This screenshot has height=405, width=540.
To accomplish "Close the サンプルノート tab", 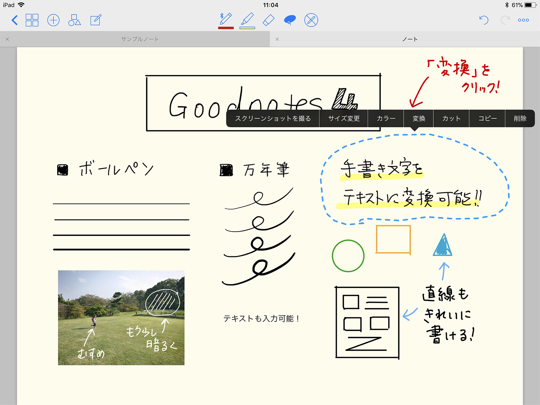I will 7,39.
